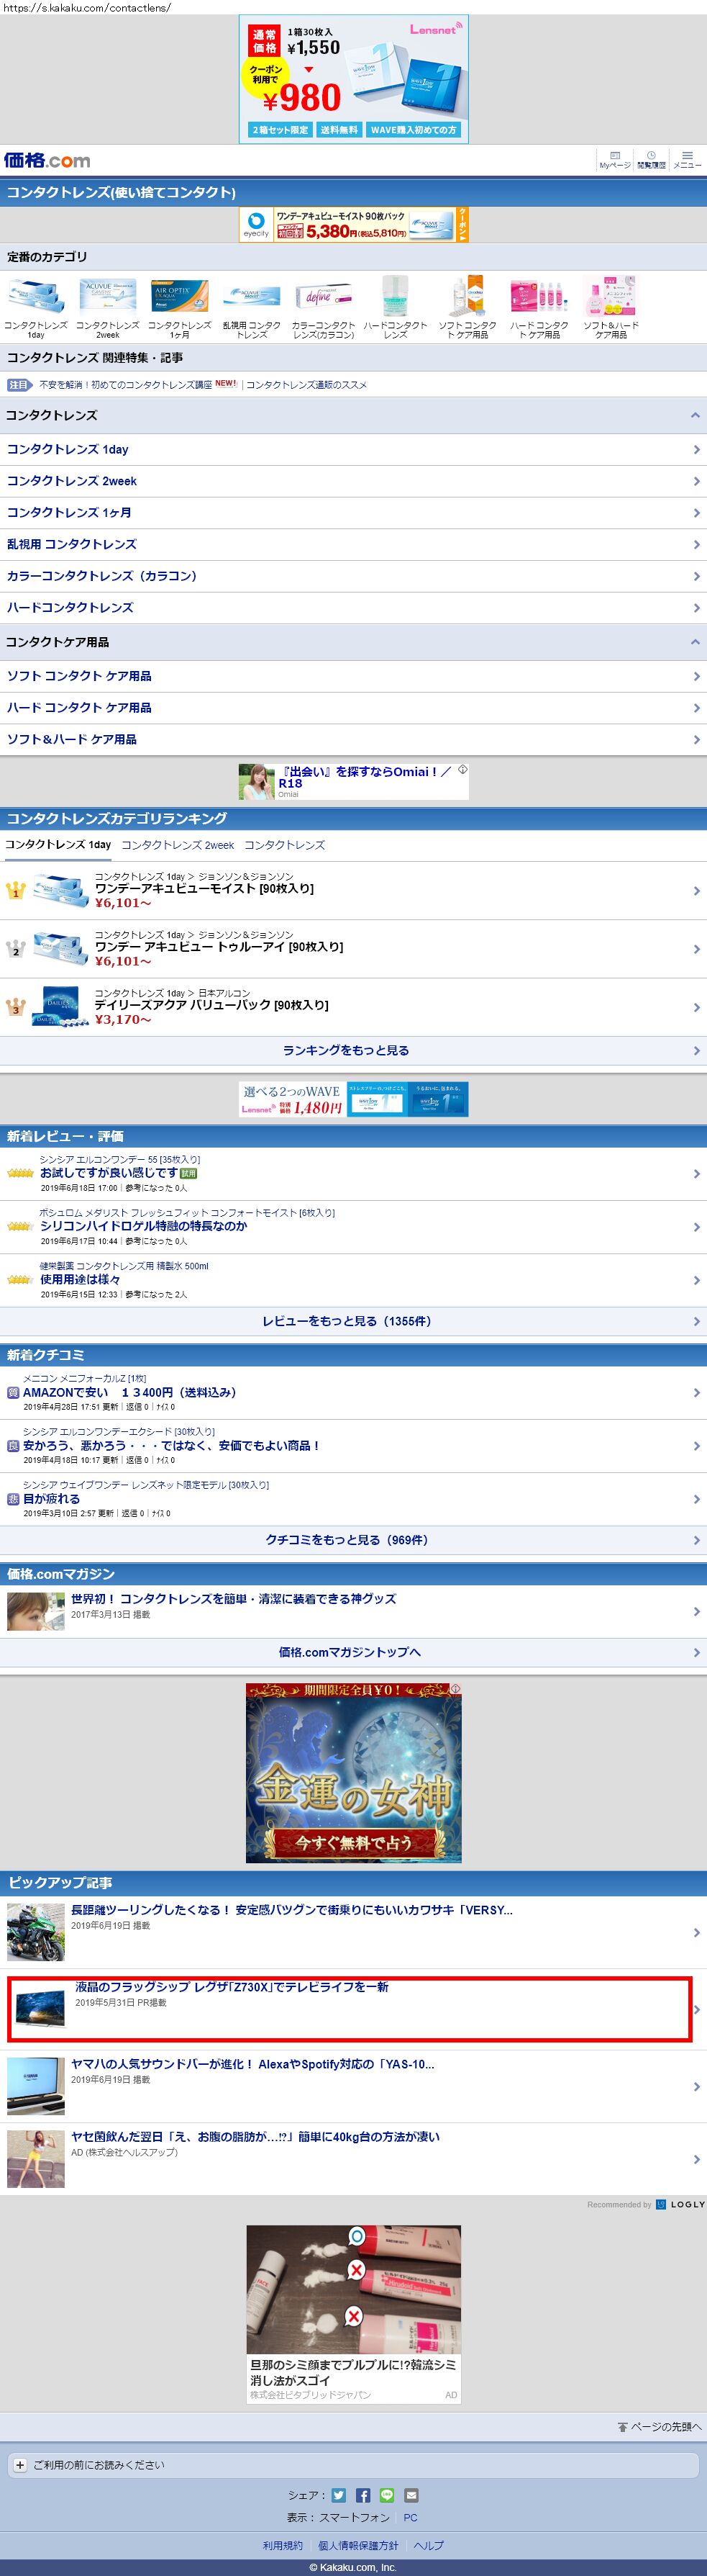This screenshot has width=707, height=2576.
Task: Open the review 使用用途は様々
Action: click(354, 1280)
